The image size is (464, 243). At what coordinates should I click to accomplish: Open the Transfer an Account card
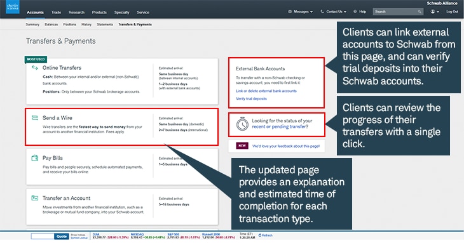[x=122, y=207]
